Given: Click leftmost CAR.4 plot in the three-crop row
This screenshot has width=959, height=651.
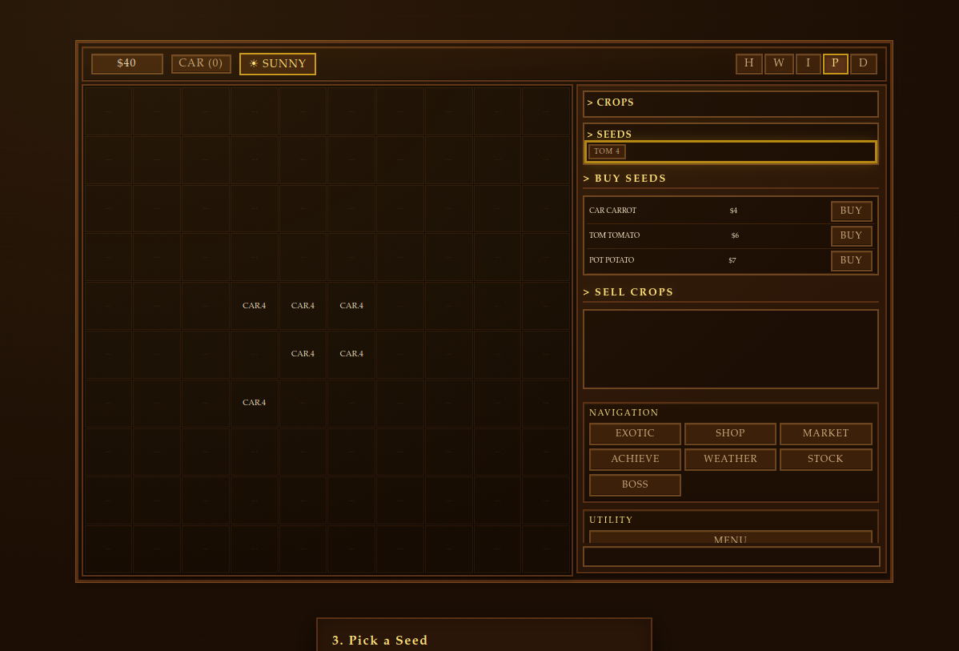Looking at the screenshot, I should pos(255,306).
